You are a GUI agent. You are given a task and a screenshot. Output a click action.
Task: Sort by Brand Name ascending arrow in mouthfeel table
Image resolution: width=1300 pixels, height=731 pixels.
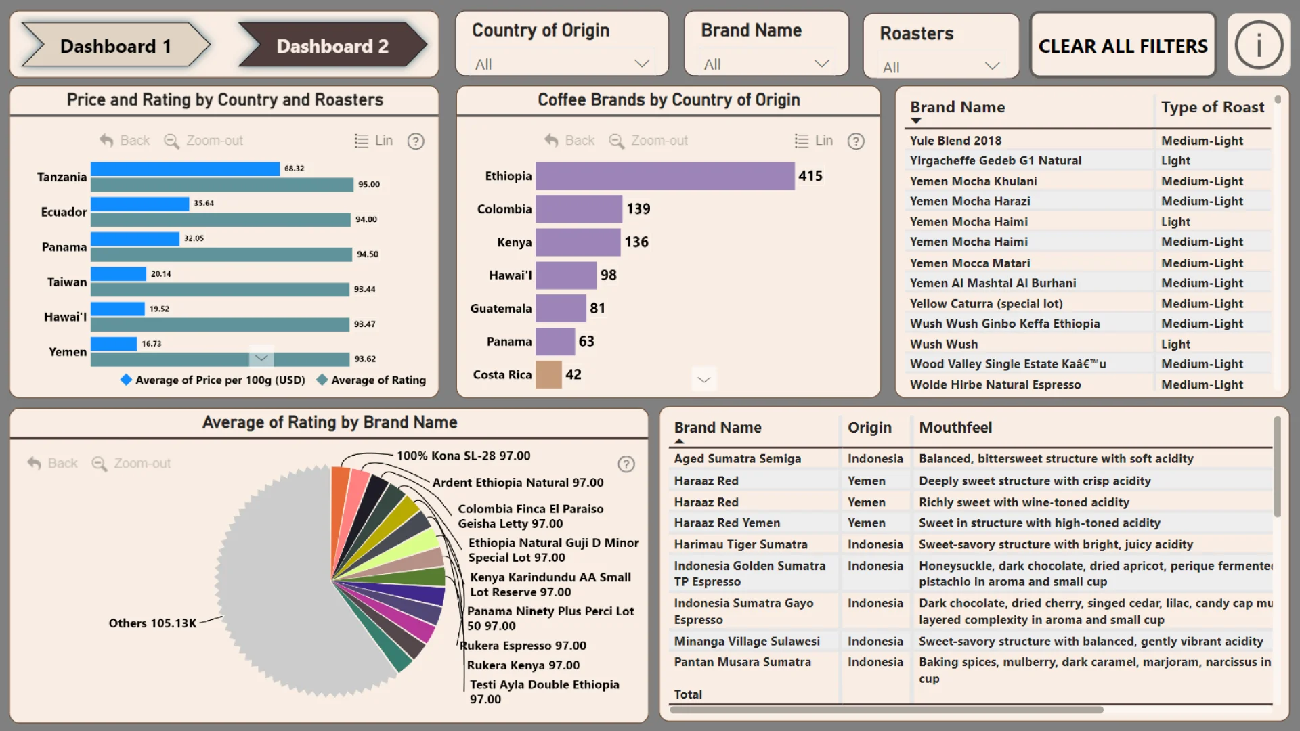tap(680, 441)
